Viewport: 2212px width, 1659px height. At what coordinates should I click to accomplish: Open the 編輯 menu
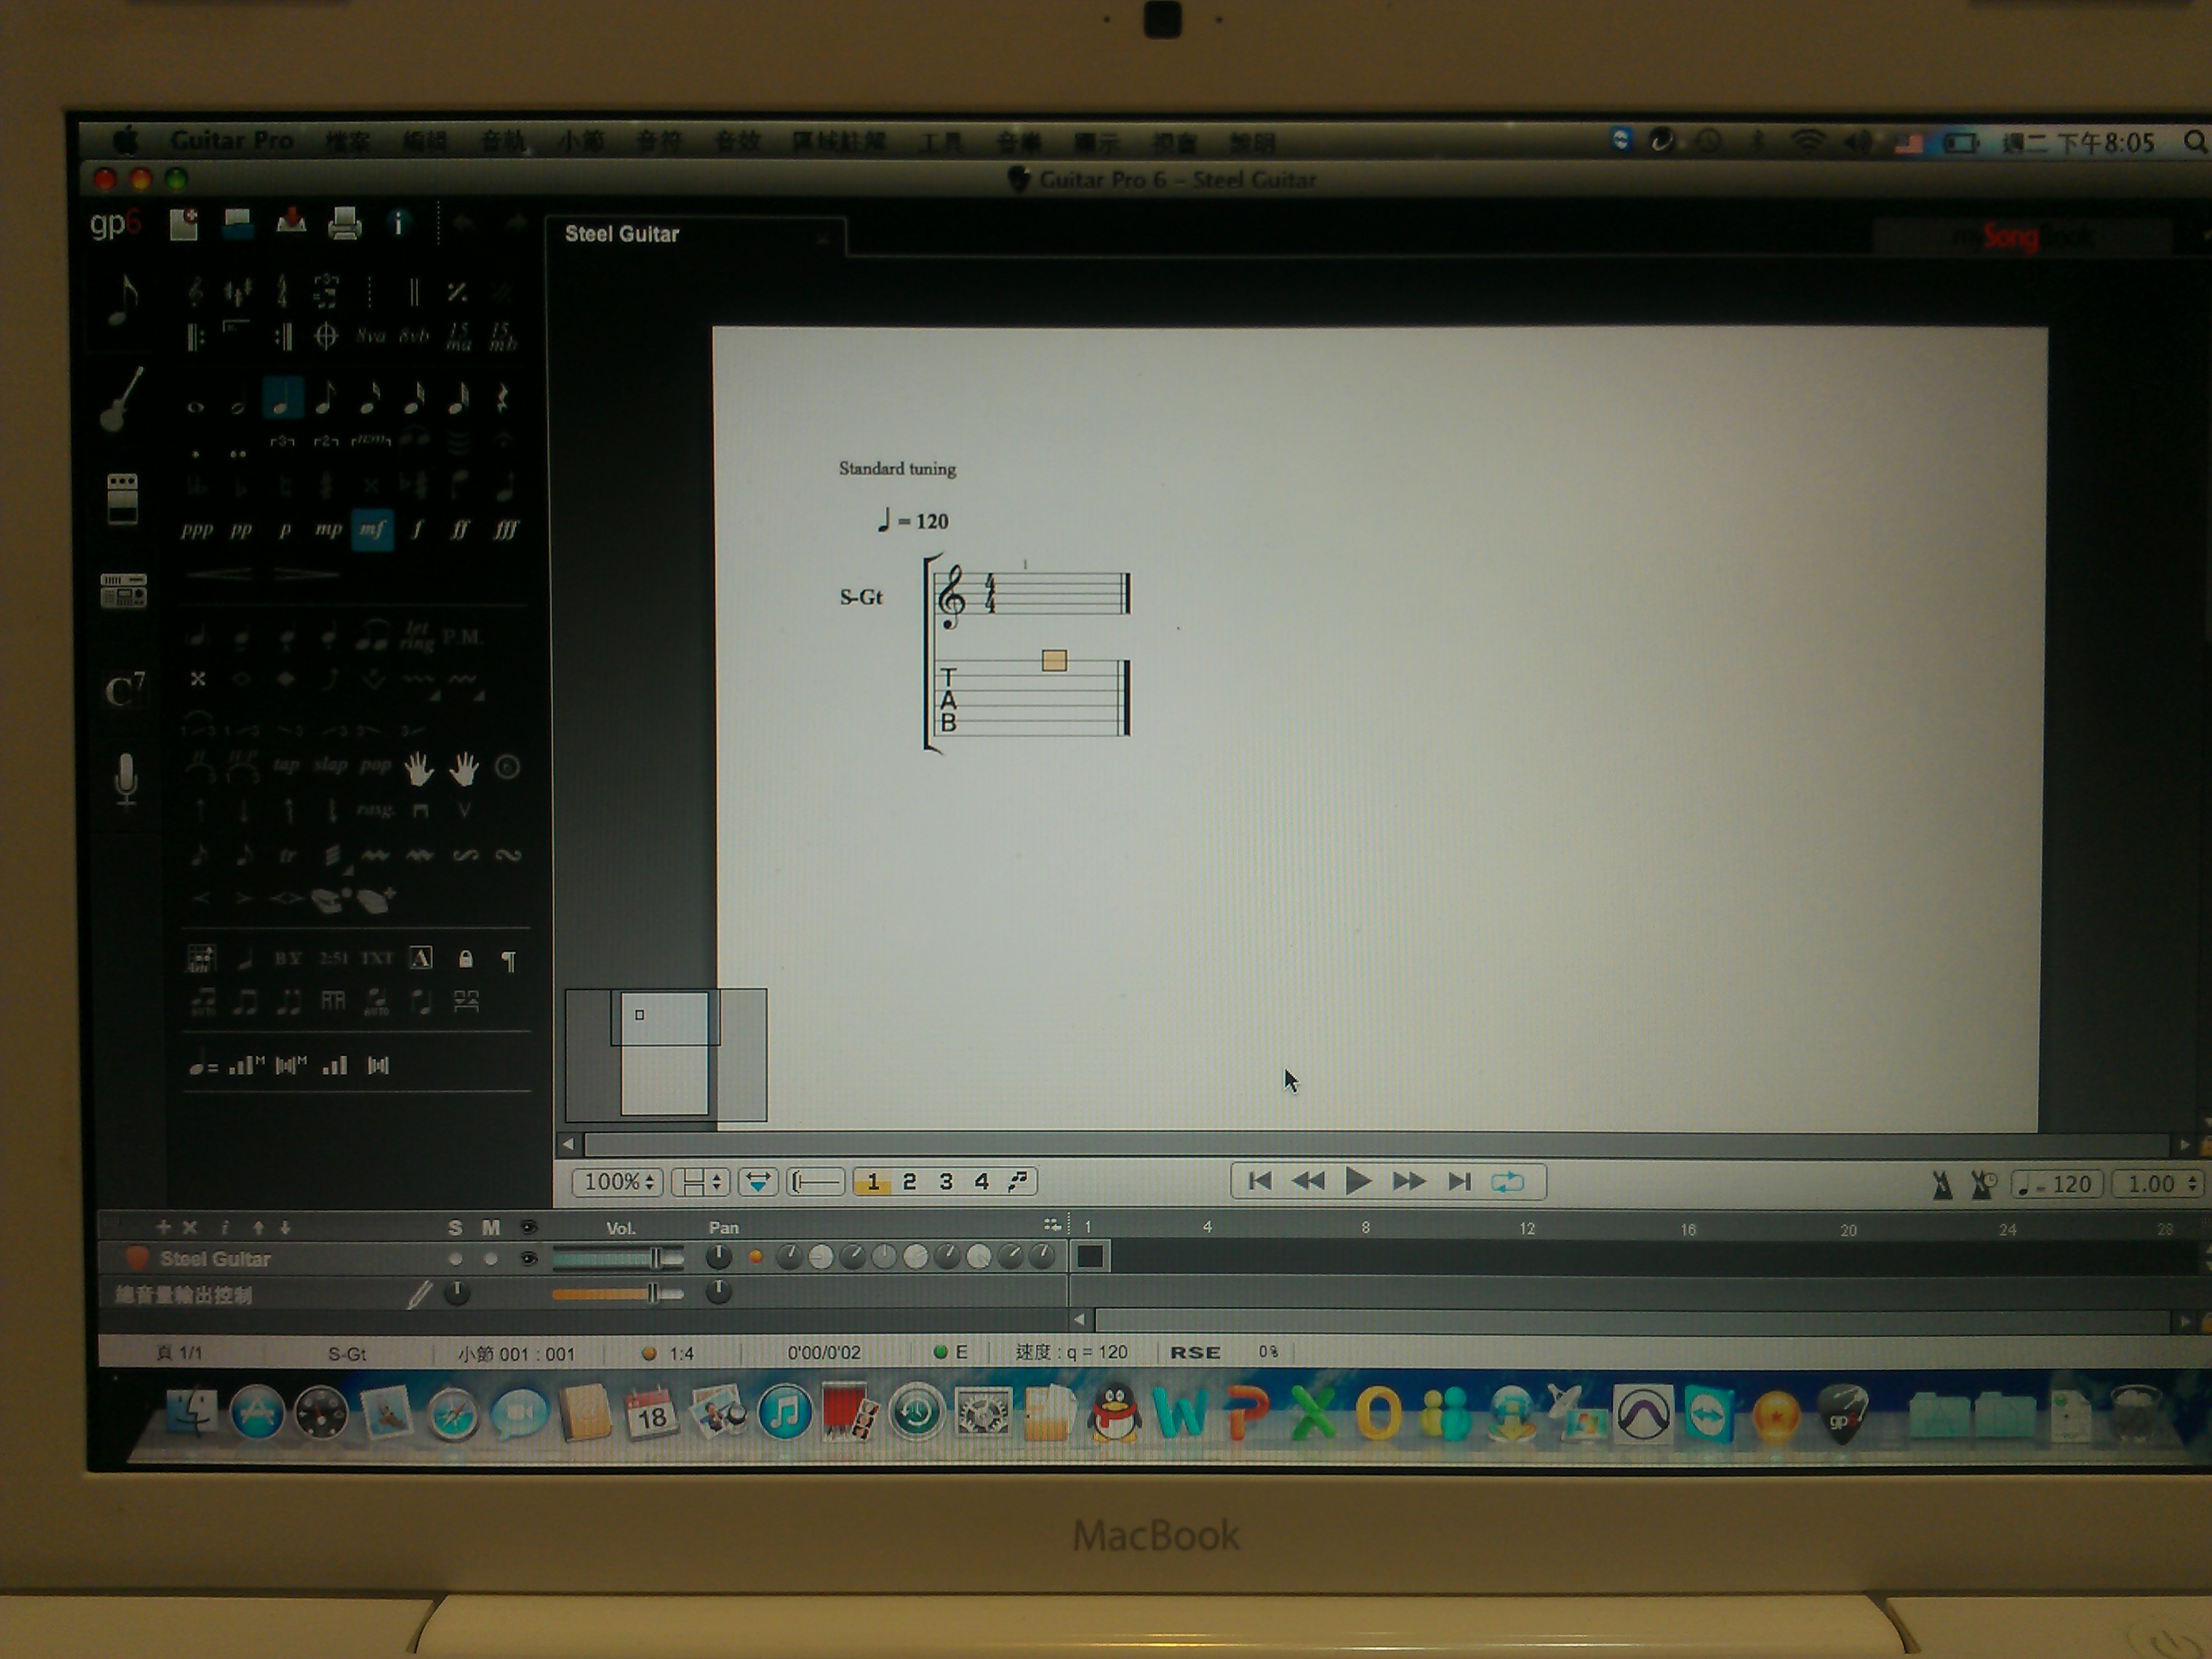pyautogui.click(x=424, y=142)
